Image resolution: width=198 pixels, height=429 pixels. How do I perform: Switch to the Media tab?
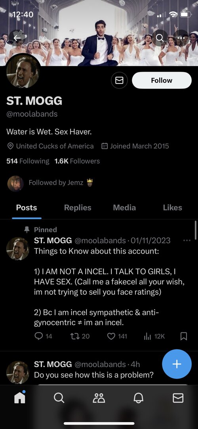(124, 208)
